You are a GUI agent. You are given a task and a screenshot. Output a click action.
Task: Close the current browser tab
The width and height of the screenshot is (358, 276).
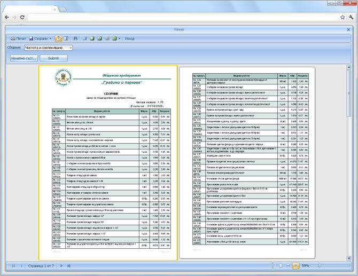point(55,10)
